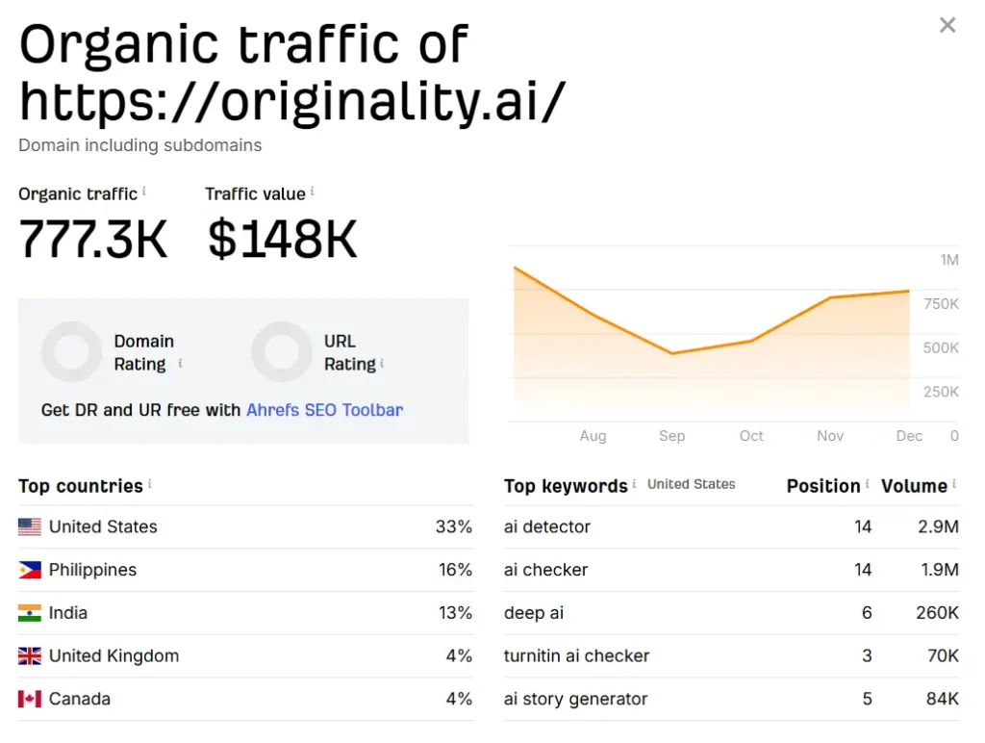The width and height of the screenshot is (985, 743).
Task: Select the 'turnitin ai checker' keyword
Action: 576,656
